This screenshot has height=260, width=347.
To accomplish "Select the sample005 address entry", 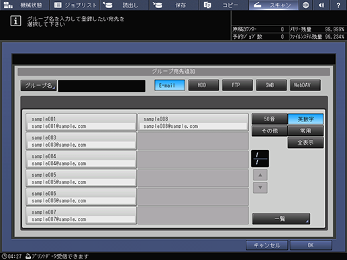I will 81,178.
